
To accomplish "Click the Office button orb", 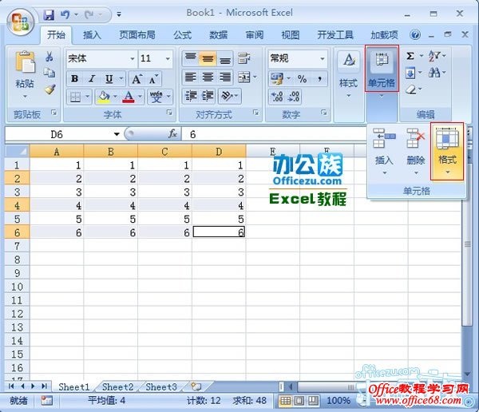I will coord(21,22).
